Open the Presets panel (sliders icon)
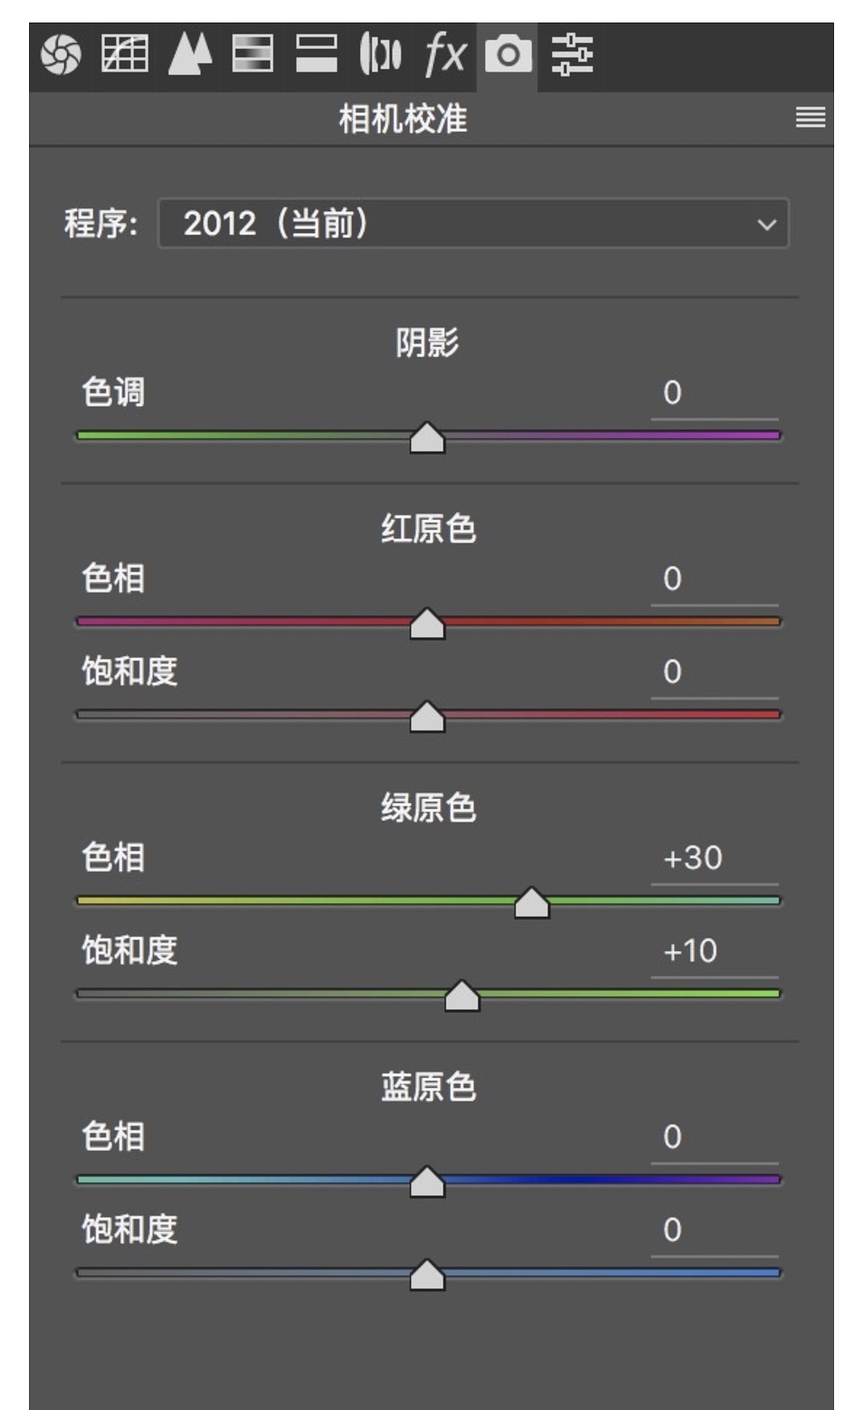 [x=573, y=52]
